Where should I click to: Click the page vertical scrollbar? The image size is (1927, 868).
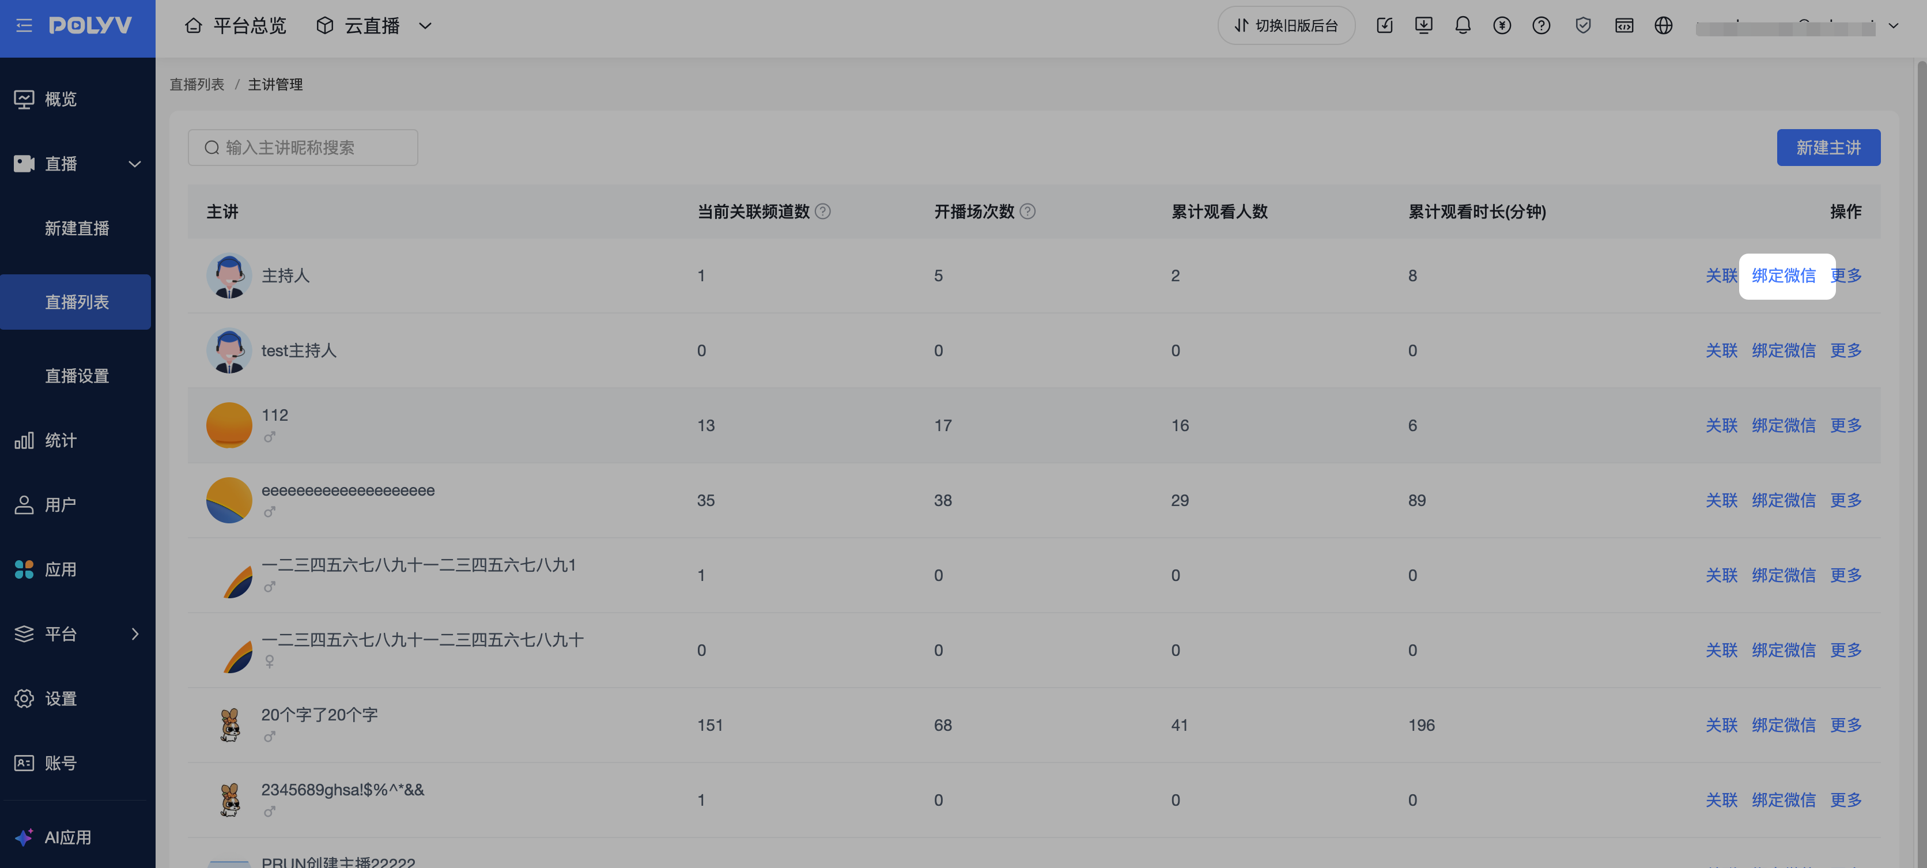1921,463
